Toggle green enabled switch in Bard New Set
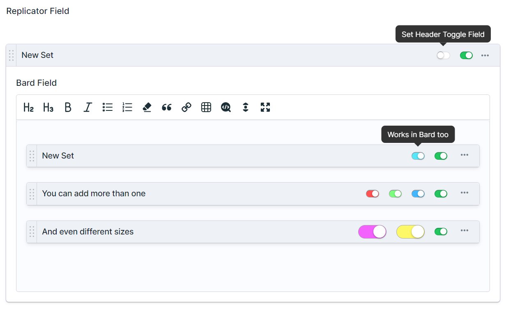This screenshot has height=310, width=506. click(x=441, y=156)
